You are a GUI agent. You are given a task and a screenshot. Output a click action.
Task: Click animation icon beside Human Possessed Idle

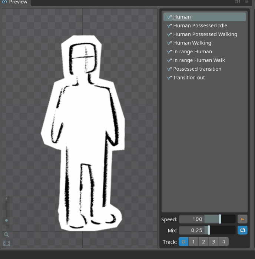169,26
